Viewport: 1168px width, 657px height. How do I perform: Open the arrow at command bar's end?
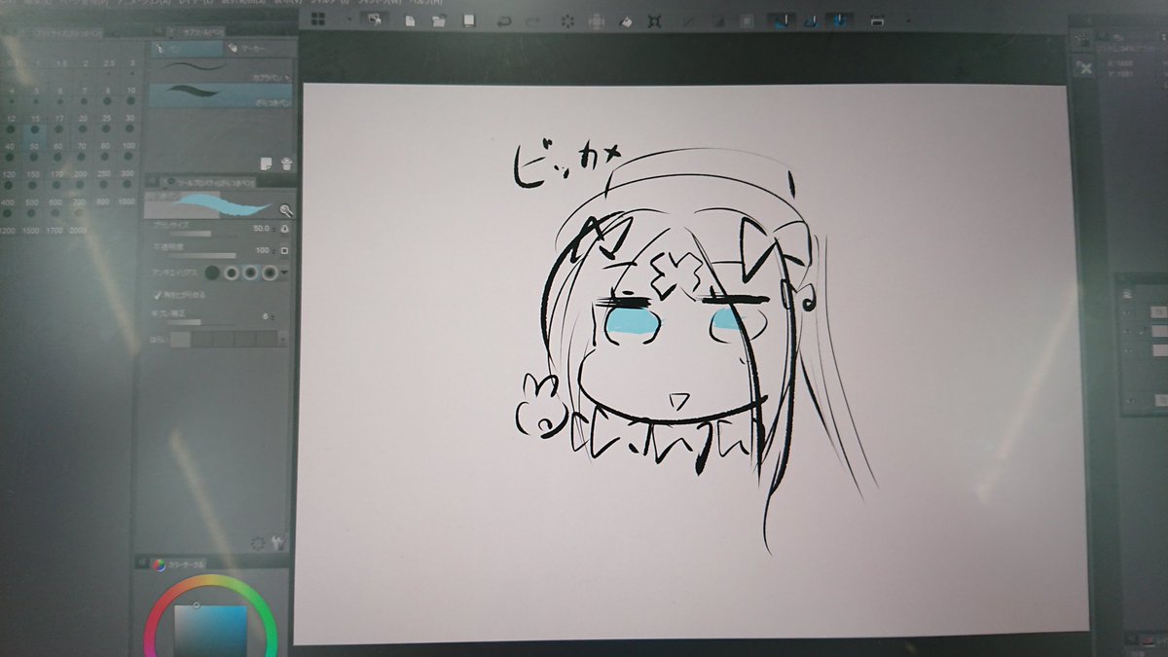coord(909,19)
